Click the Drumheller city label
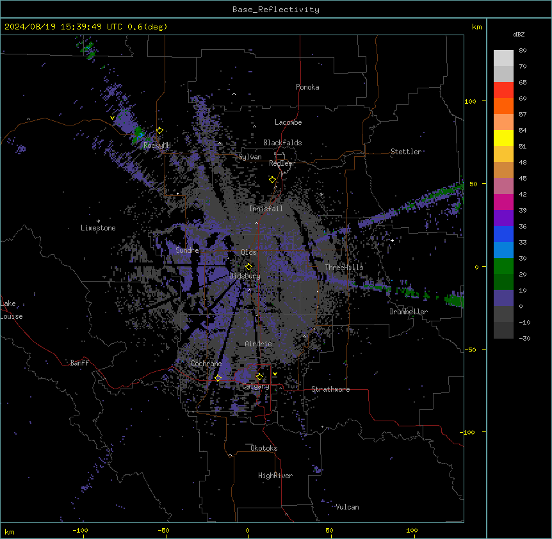Image resolution: width=552 pixels, height=539 pixels. 409,312
